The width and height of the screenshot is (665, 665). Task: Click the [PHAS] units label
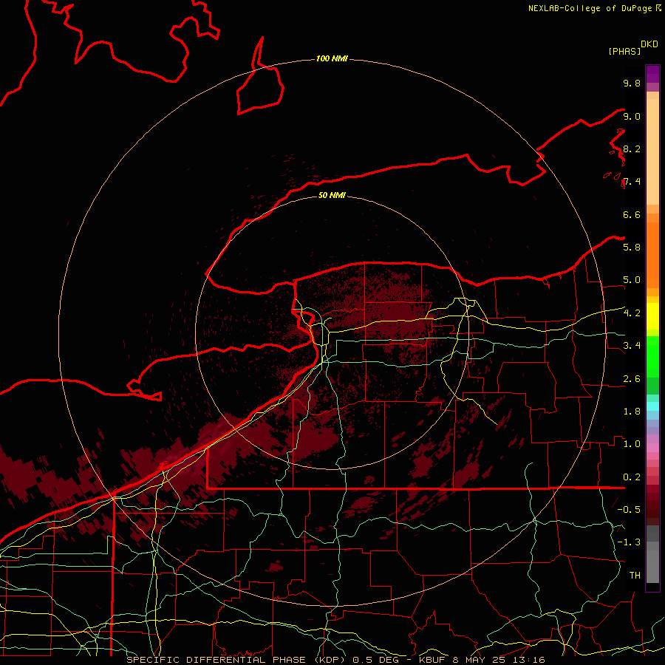point(624,51)
